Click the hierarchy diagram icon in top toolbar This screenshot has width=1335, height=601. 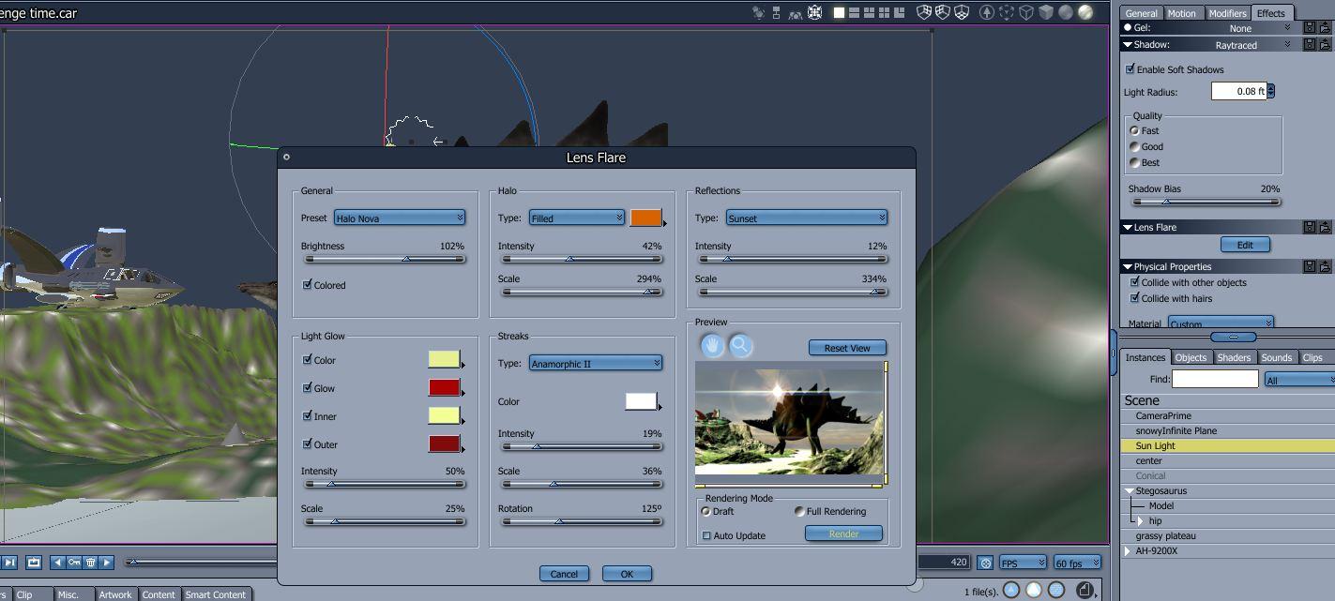coord(776,12)
